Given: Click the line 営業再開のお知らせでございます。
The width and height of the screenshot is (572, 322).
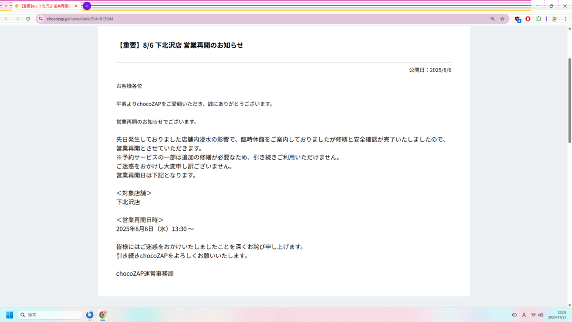Looking at the screenshot, I should 156,122.
